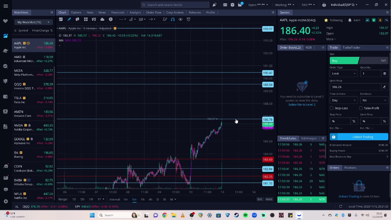Image resolution: width=391 pixels, height=220 pixels.
Task: Open the Time-in-Force Day dropdown
Action: click(x=344, y=100)
